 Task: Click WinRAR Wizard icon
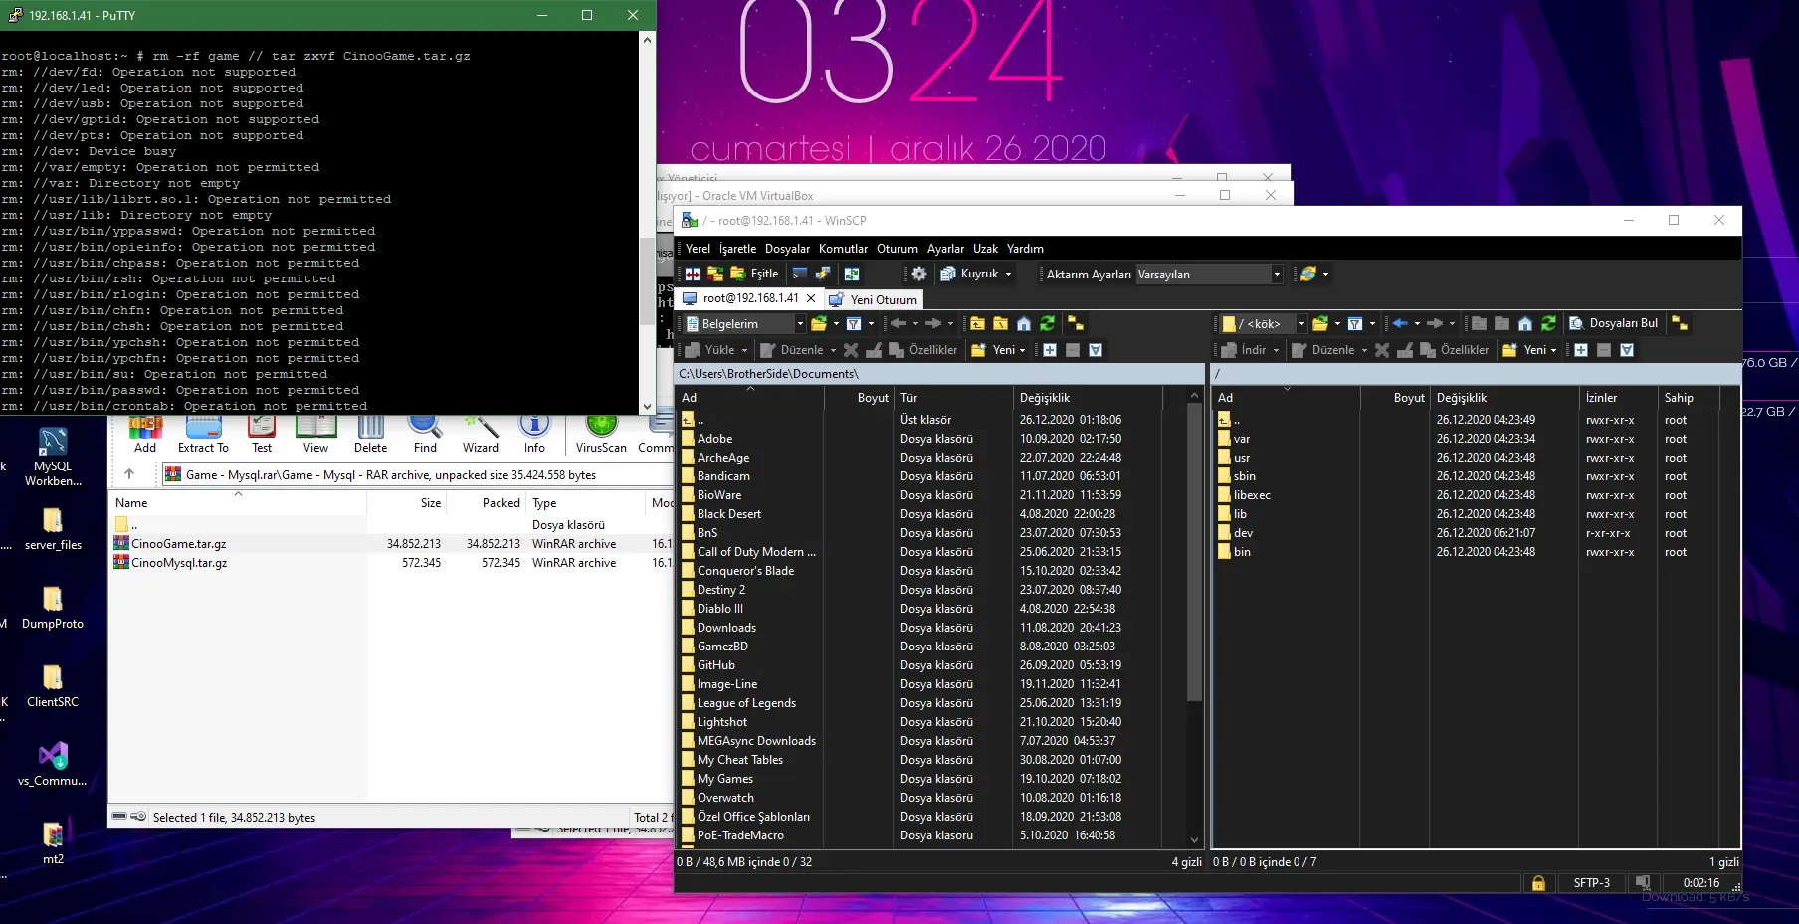pyautogui.click(x=480, y=433)
